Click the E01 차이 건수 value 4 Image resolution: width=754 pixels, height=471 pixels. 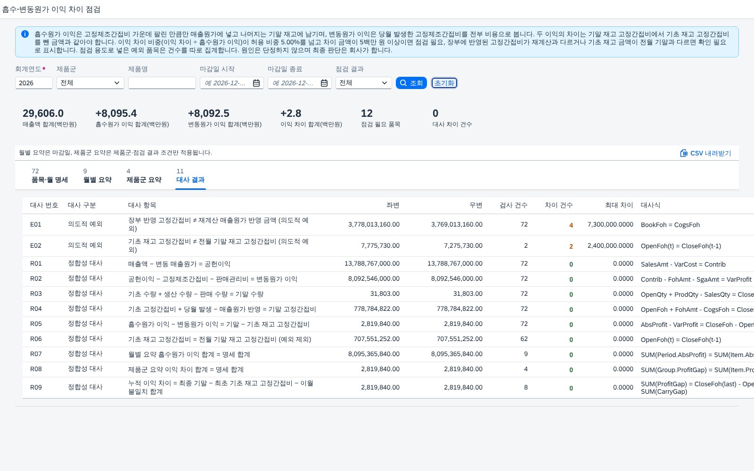click(571, 225)
